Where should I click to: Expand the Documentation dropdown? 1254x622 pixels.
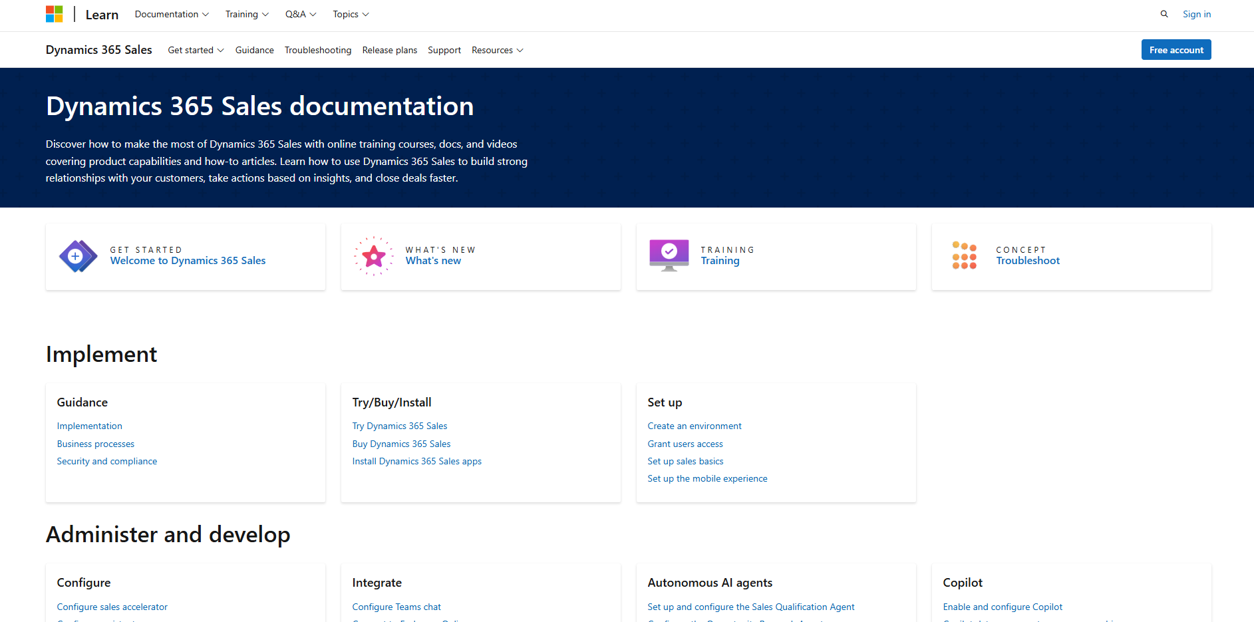[x=172, y=14]
